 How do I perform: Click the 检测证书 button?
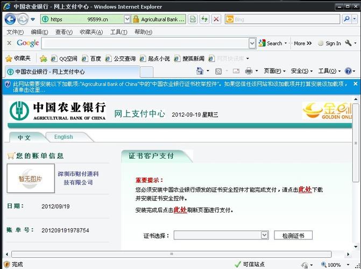293,236
